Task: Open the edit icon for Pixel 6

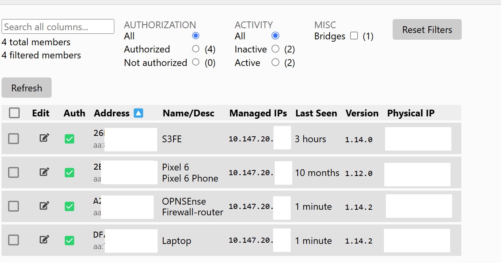Action: tap(44, 172)
